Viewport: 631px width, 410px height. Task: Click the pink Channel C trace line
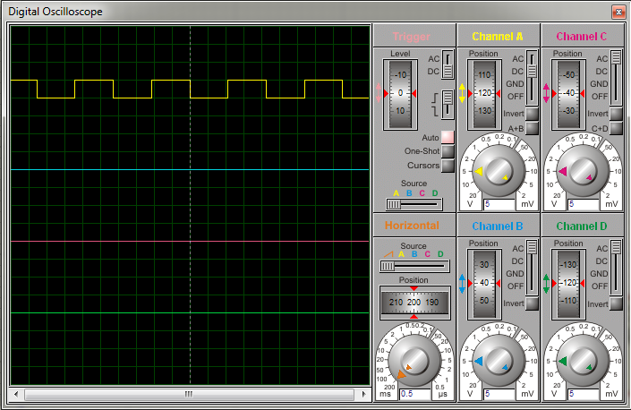[x=189, y=242]
